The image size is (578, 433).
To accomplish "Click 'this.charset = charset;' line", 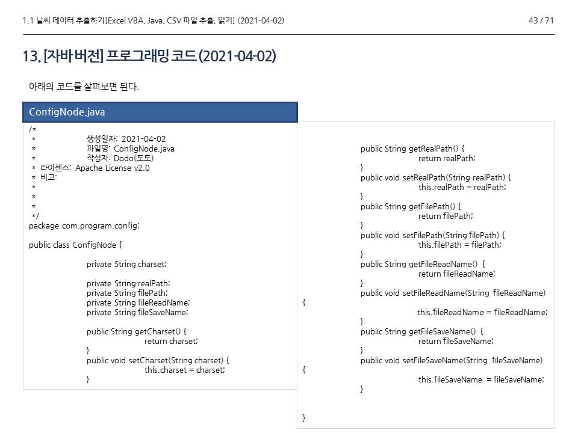I will click(x=185, y=370).
